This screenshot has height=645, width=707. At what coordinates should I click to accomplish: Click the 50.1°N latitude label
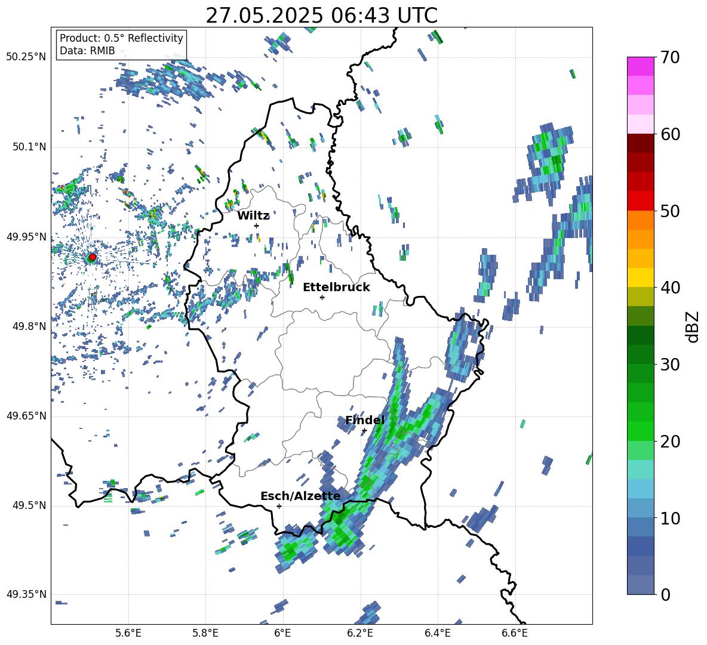[29, 147]
